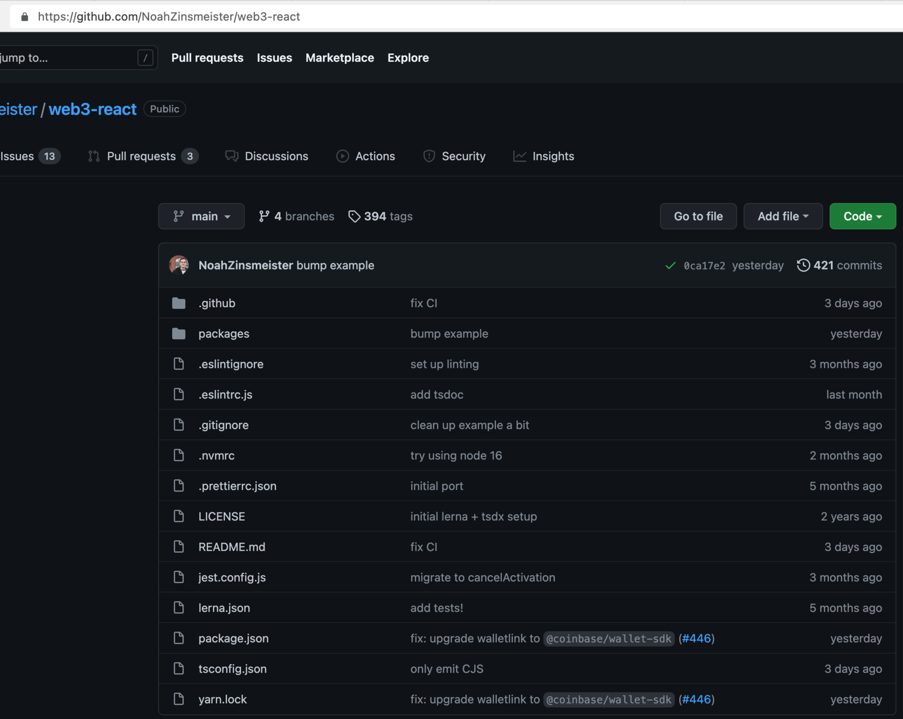This screenshot has height=719, width=903.
Task: Open Marketplace in top navigation
Action: 340,58
